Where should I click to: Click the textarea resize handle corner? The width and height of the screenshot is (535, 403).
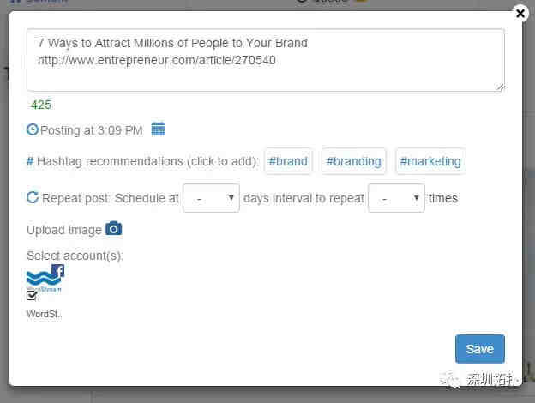[500, 87]
